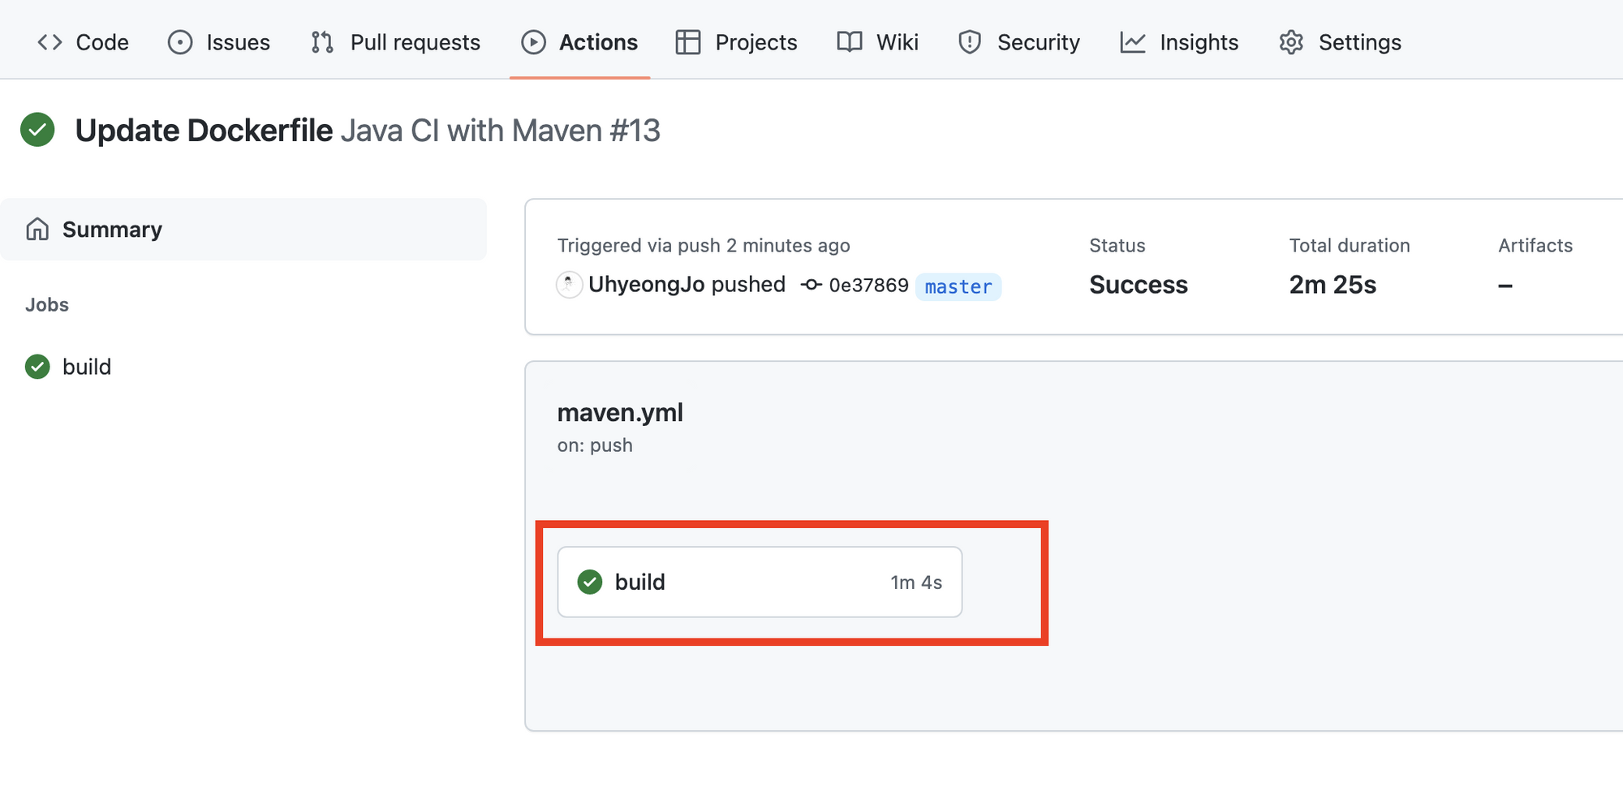The image size is (1623, 791).
Task: Click the Projects table icon
Action: [688, 42]
